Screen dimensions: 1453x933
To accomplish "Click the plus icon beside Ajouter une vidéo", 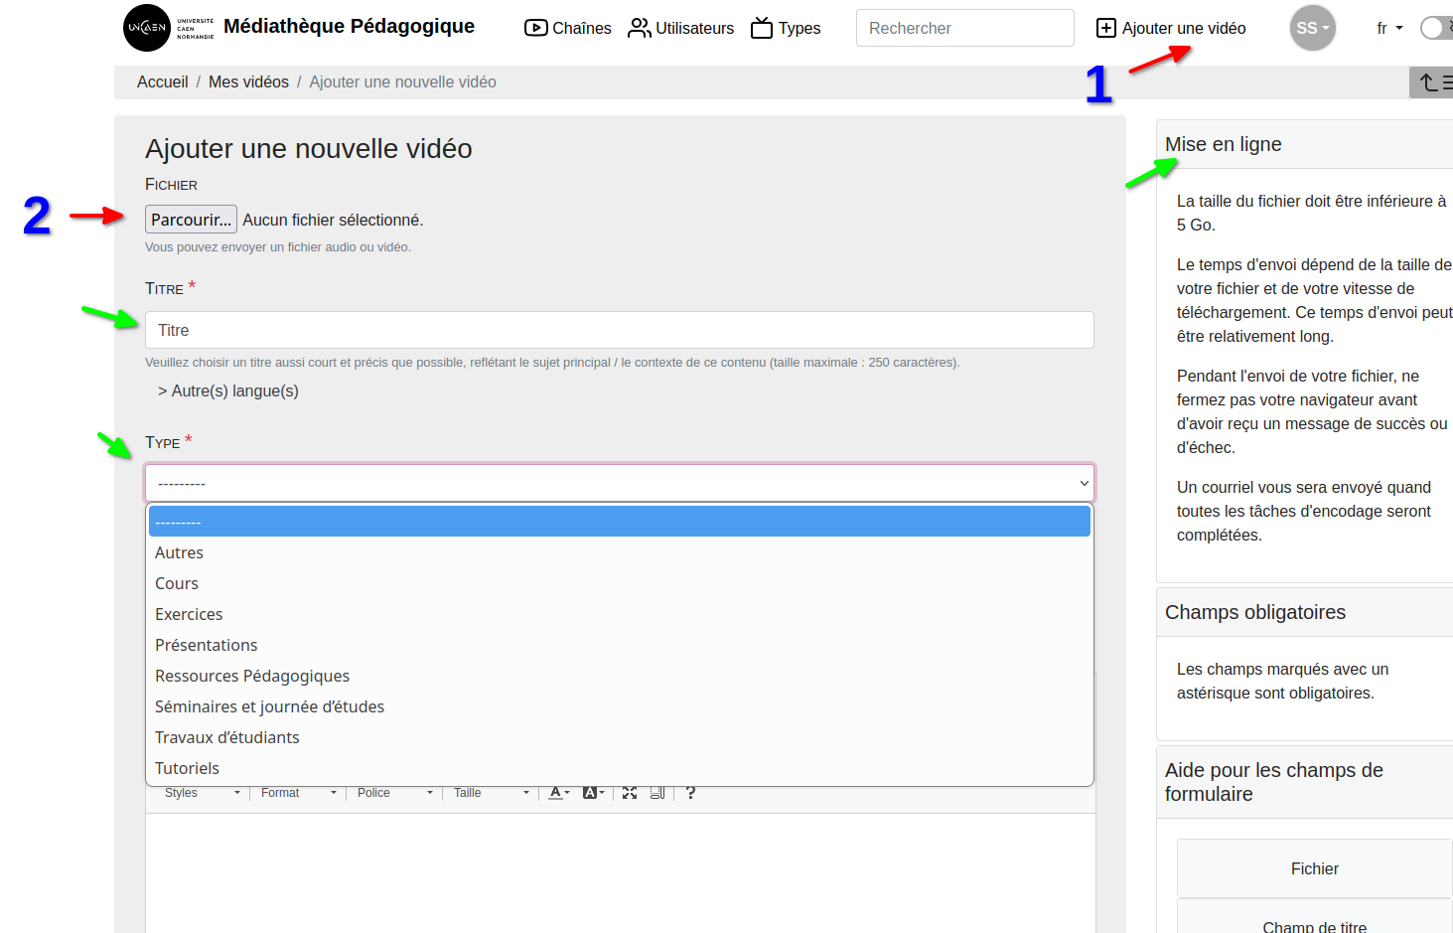I will click(1105, 28).
